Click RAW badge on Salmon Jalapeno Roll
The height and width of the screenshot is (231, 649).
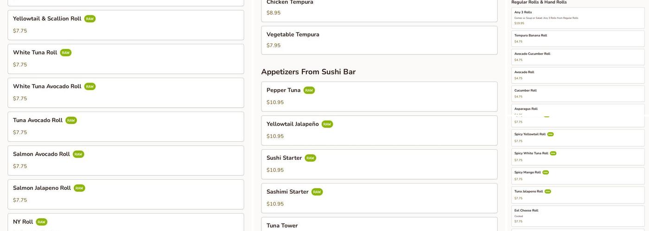(x=79, y=188)
